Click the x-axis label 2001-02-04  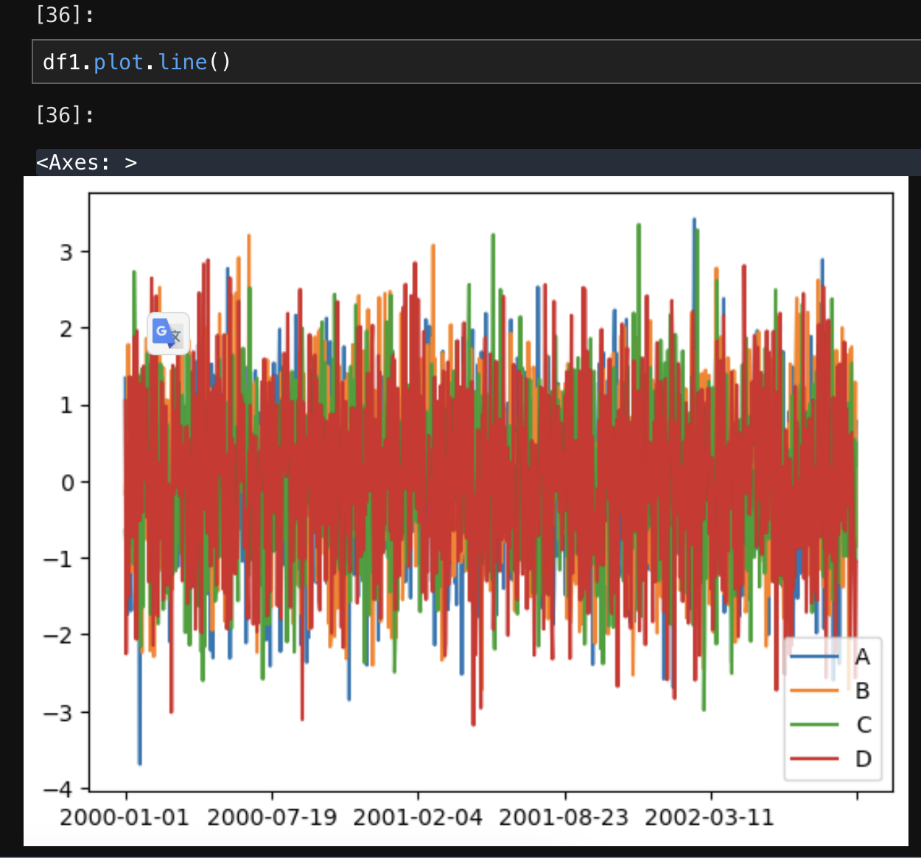tap(417, 817)
